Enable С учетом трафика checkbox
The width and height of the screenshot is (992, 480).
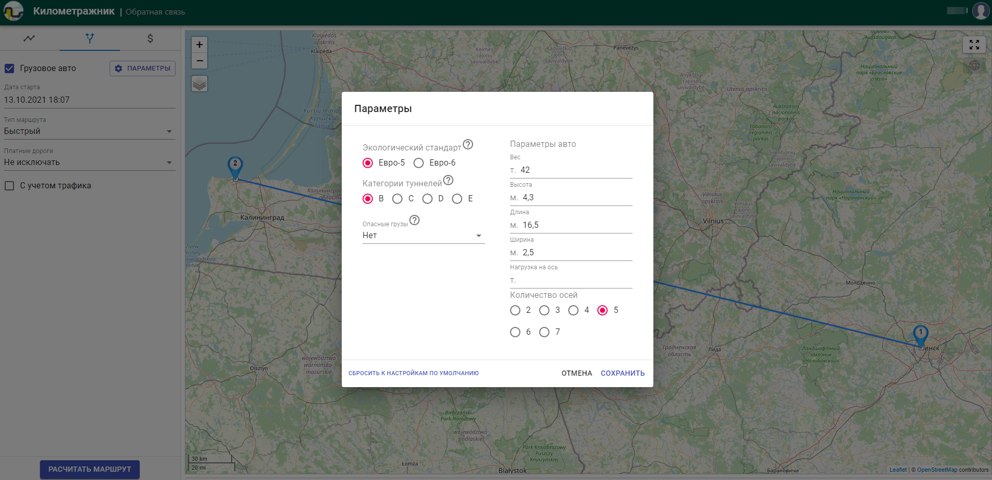point(9,186)
